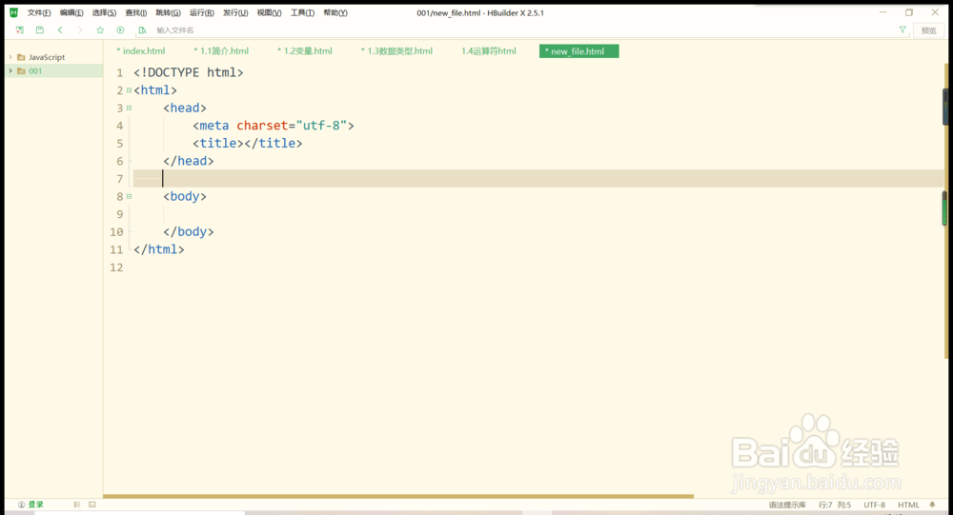This screenshot has width=953, height=515.
Task: Switch to the index.html tab
Action: (141, 51)
